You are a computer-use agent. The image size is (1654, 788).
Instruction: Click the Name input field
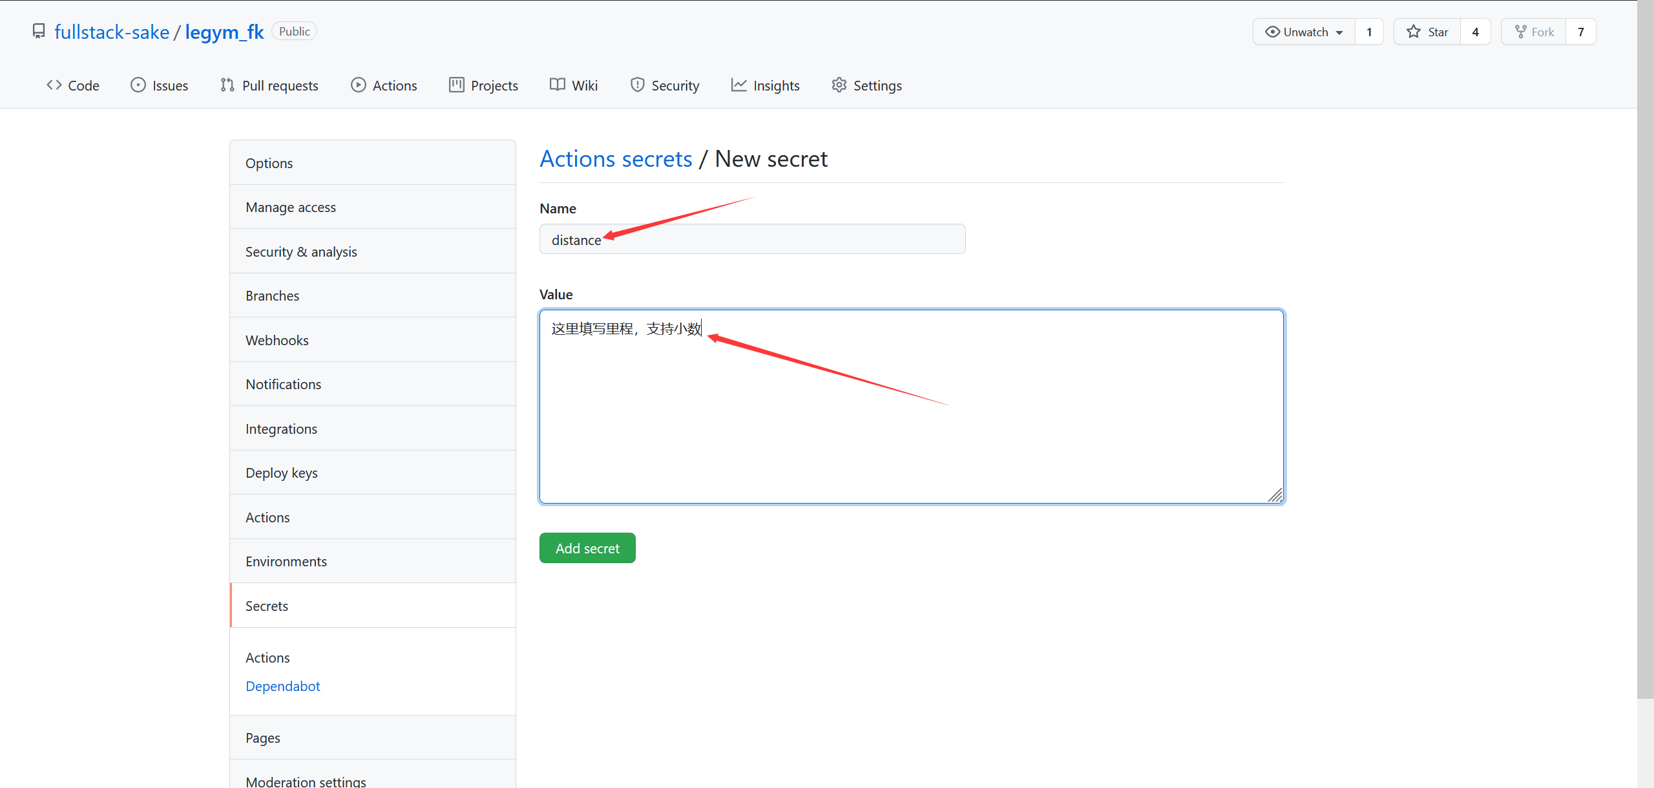point(775,240)
